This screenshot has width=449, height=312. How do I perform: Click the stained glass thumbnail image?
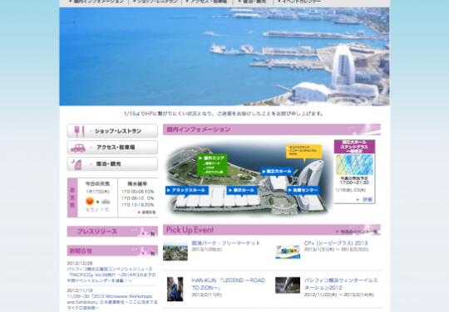(354, 164)
